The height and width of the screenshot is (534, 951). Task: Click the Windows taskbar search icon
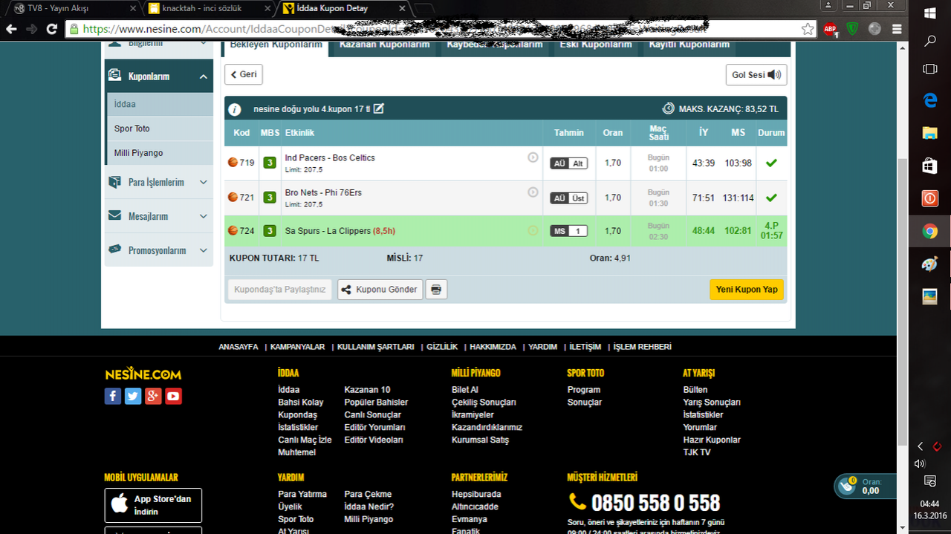929,41
